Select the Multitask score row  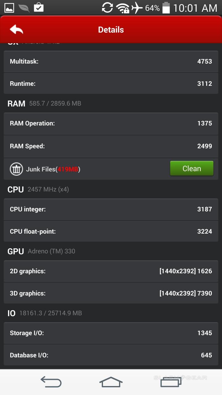pyautogui.click(x=111, y=61)
